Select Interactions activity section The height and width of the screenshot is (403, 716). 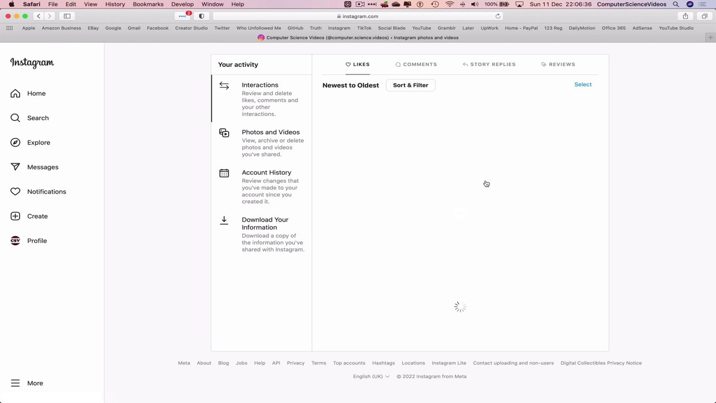pyautogui.click(x=261, y=99)
